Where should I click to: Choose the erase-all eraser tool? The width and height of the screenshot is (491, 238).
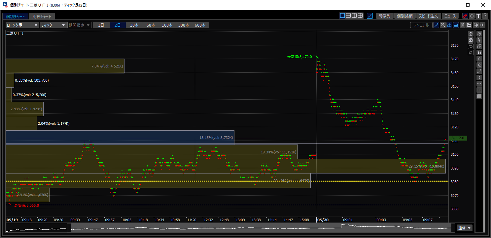tap(479, 65)
